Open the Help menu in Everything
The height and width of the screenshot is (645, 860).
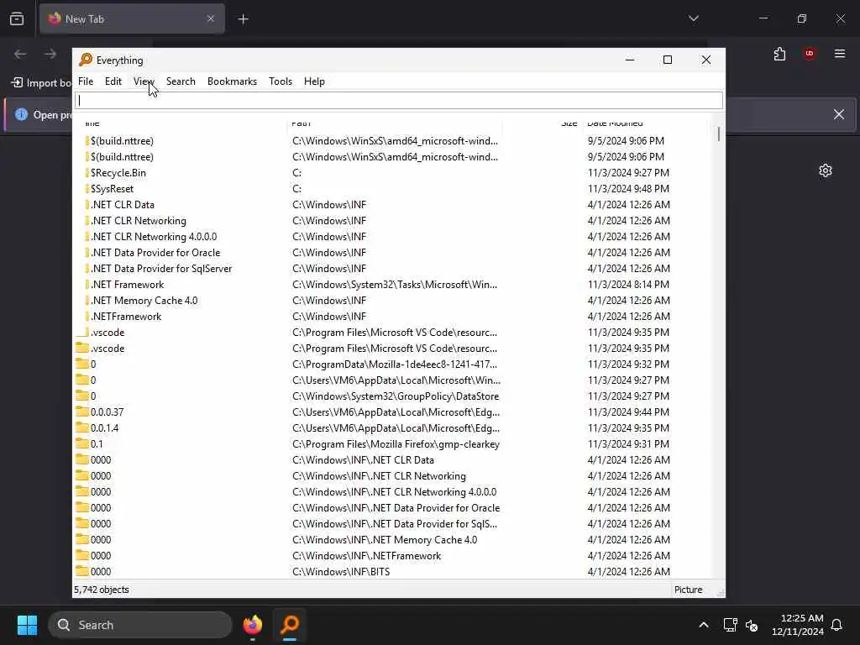[x=314, y=81]
